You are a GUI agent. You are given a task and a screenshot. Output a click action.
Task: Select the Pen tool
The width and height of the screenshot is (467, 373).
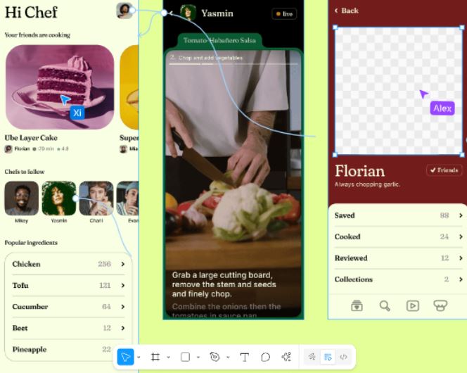coord(215,357)
